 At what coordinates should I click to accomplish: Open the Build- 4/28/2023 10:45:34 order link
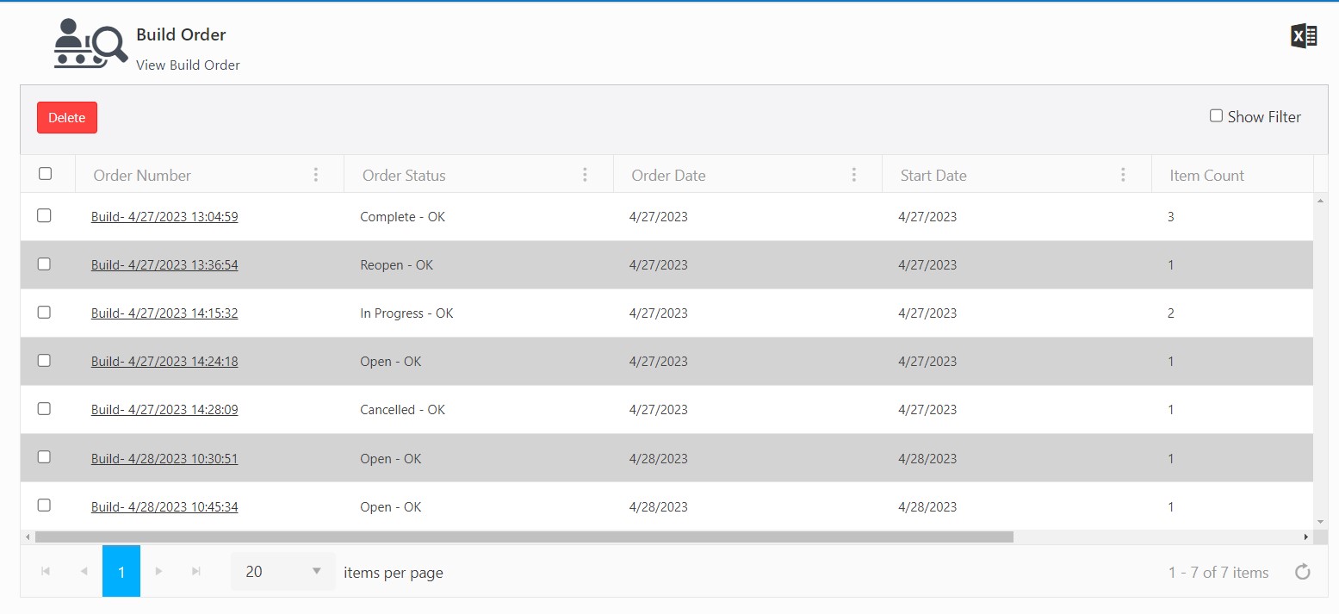point(164,507)
